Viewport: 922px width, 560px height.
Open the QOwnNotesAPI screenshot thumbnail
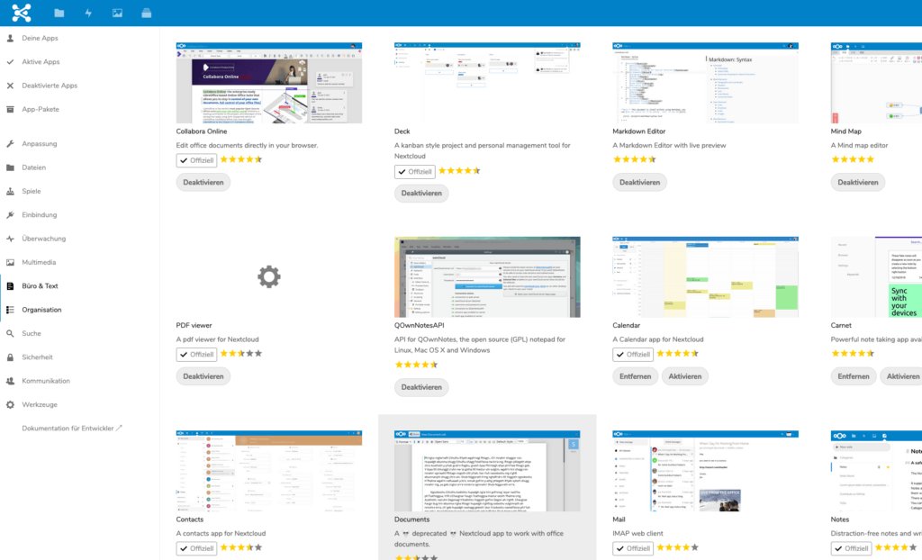[487, 277]
